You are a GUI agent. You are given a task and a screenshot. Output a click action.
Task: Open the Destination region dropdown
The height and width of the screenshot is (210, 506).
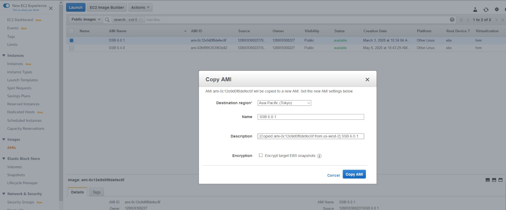pyautogui.click(x=284, y=103)
